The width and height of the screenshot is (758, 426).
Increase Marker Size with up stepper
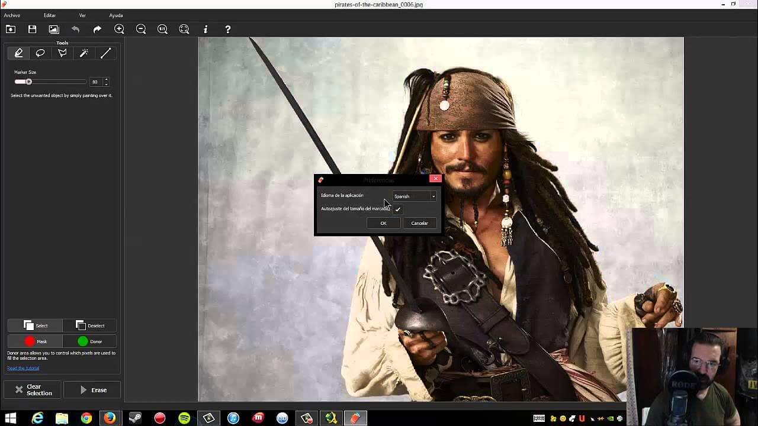(x=106, y=80)
